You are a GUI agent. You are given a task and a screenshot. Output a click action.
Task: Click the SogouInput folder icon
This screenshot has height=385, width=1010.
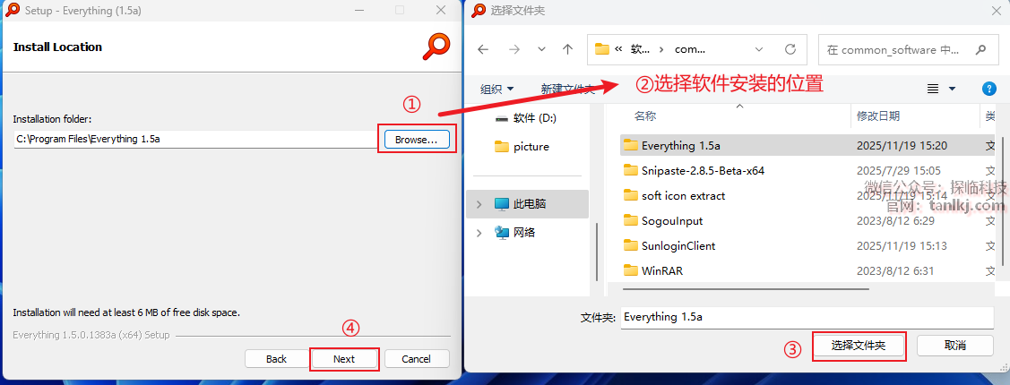(x=631, y=220)
